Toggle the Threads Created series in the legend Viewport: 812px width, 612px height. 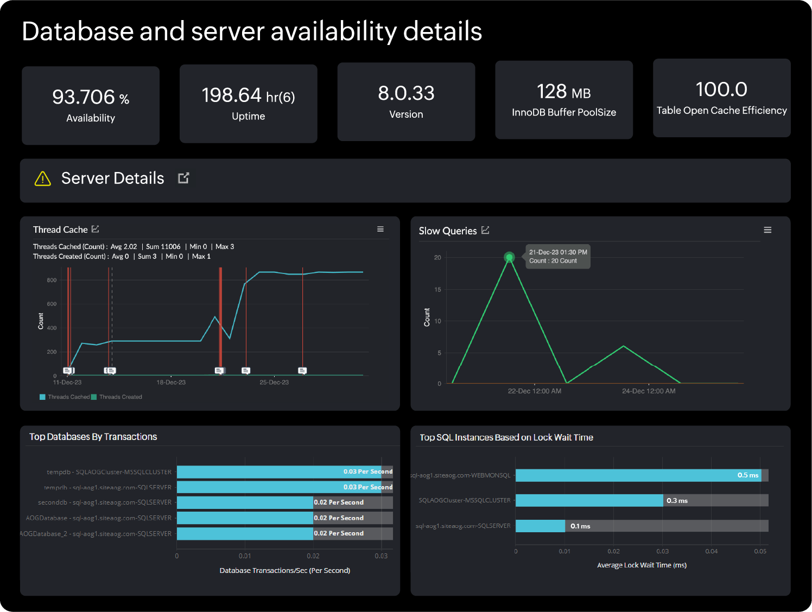tap(120, 397)
